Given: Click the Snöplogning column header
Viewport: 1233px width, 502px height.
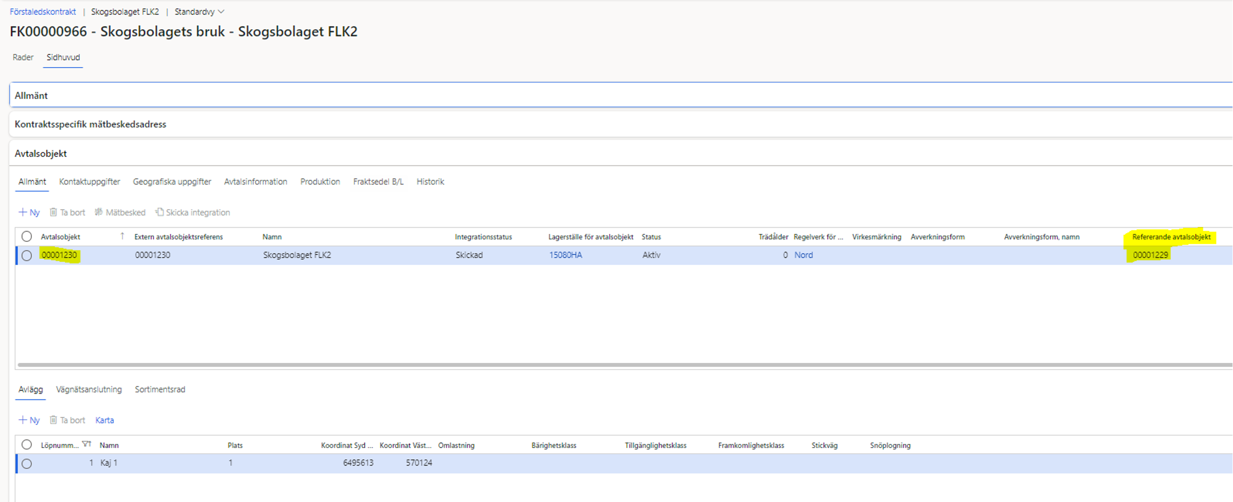Looking at the screenshot, I should point(890,446).
